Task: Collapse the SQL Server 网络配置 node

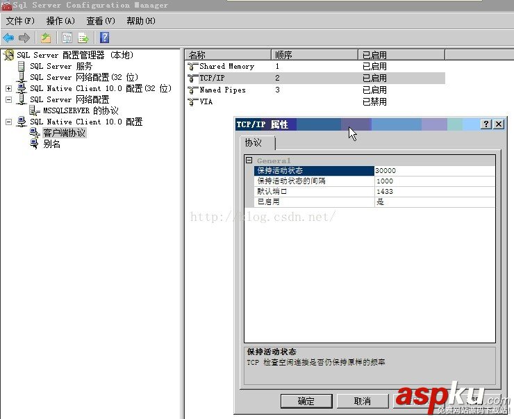Action: [x=9, y=99]
